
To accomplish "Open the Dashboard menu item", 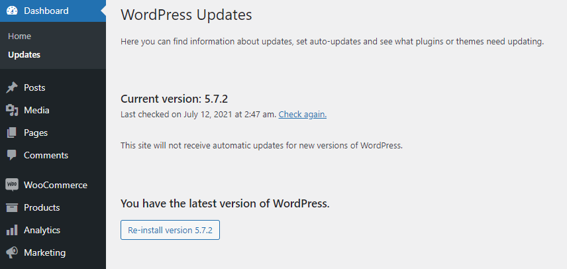I will click(x=46, y=11).
